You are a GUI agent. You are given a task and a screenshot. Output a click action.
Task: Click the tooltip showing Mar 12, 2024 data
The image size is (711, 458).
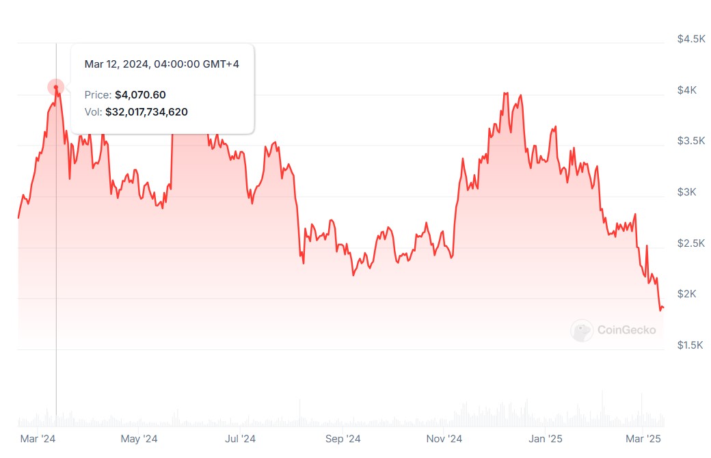coord(162,87)
